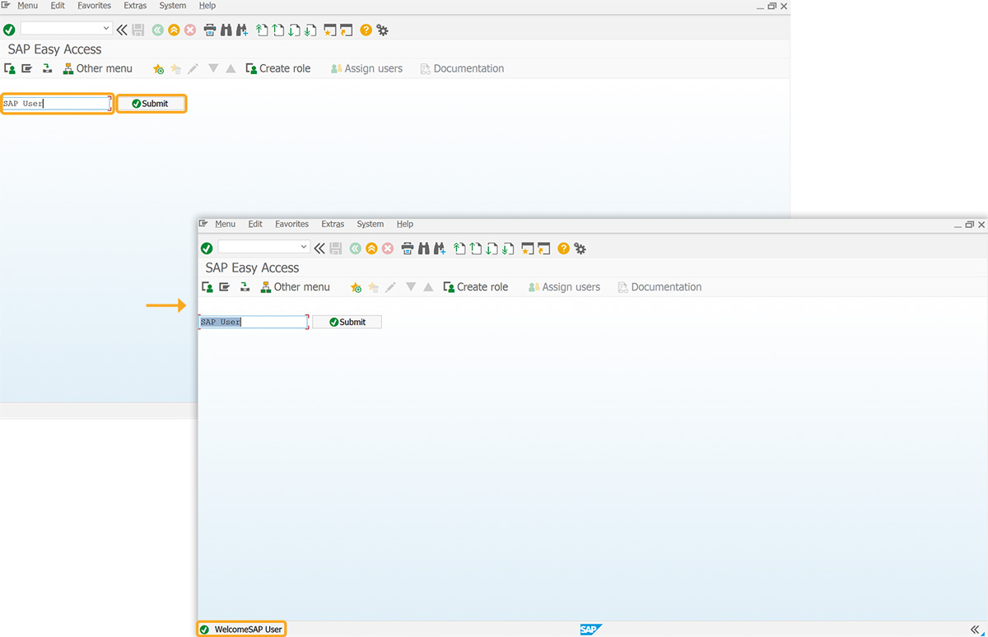This screenshot has height=637, width=988.
Task: Click Delete Favorites icon in front window
Action: [373, 287]
